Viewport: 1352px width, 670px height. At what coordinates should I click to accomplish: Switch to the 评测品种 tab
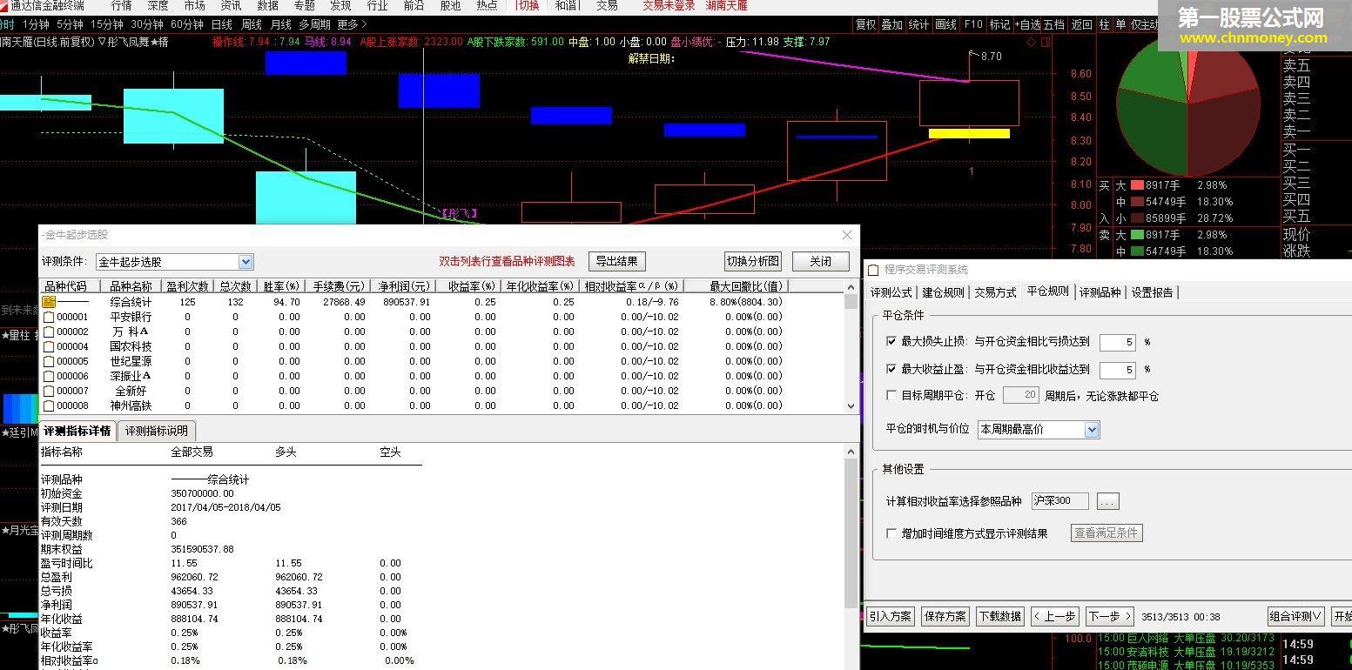pyautogui.click(x=1101, y=292)
